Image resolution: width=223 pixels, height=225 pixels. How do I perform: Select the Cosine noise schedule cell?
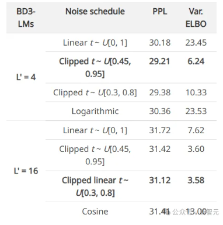tap(95, 212)
